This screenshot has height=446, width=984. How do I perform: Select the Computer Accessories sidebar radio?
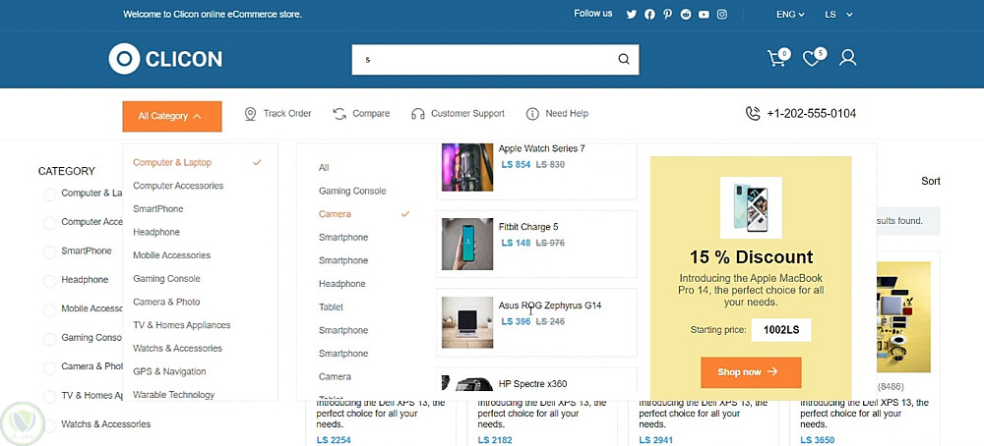coord(49,224)
